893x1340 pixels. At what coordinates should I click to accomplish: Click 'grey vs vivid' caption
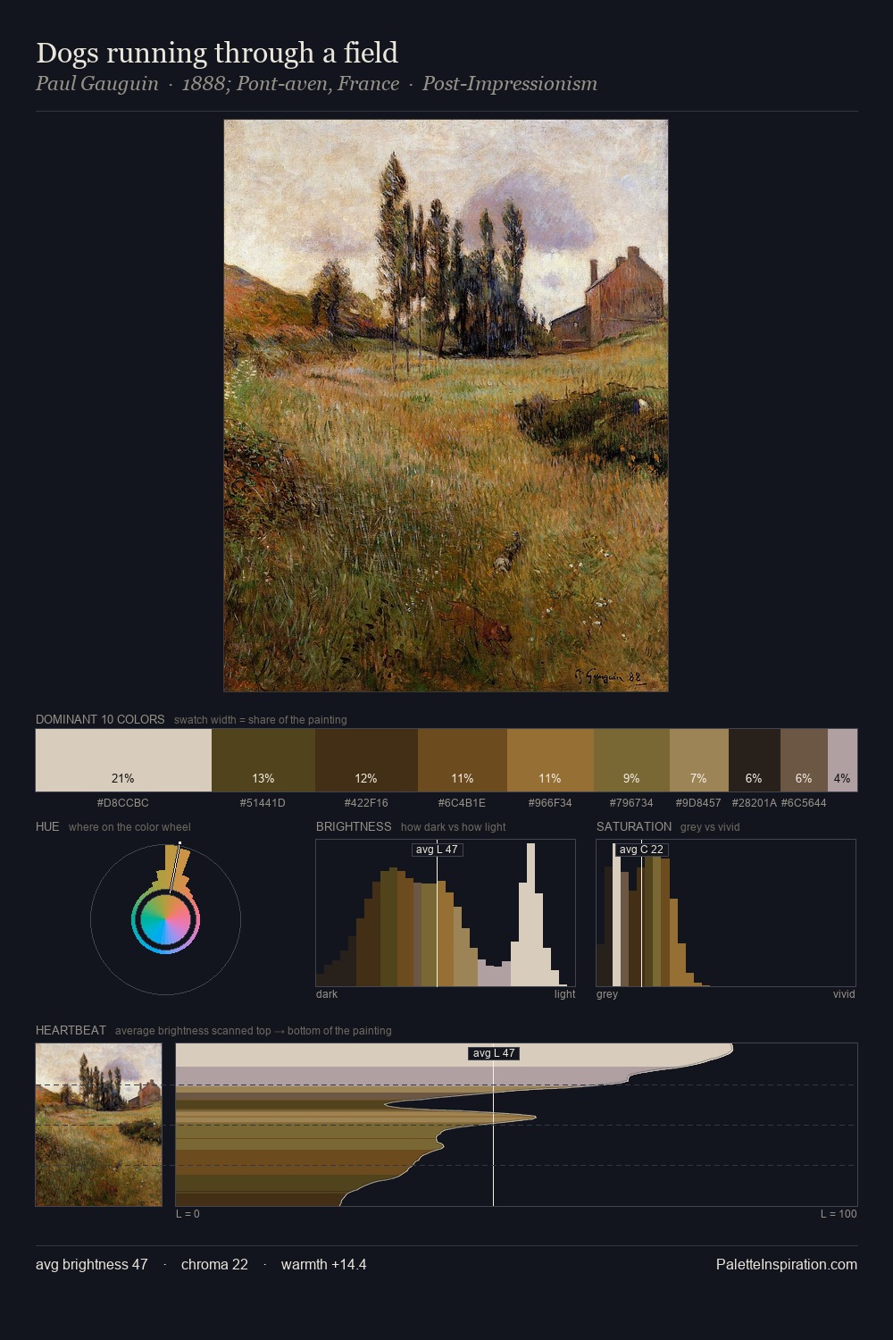click(x=710, y=827)
